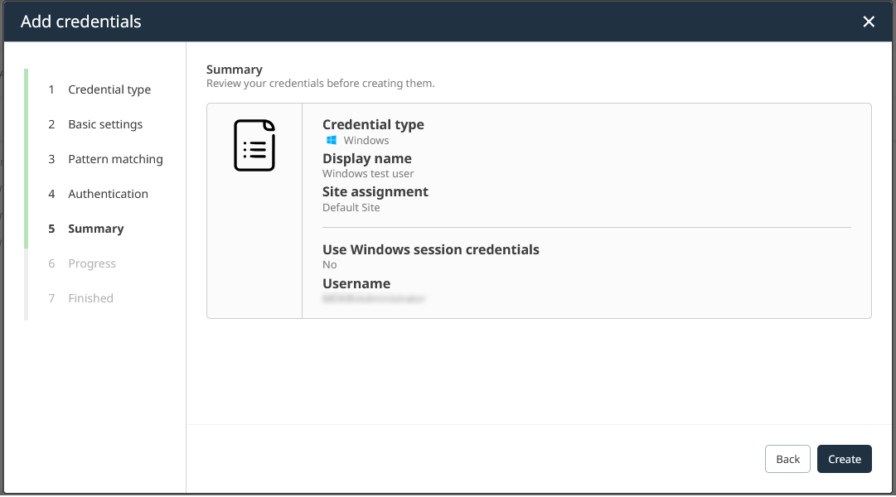Jump to the Basic settings step
This screenshot has height=497, width=896.
[x=104, y=124]
